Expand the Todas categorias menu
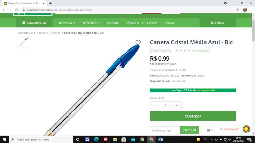Screen dimensions: 255x143 point(34,23)
